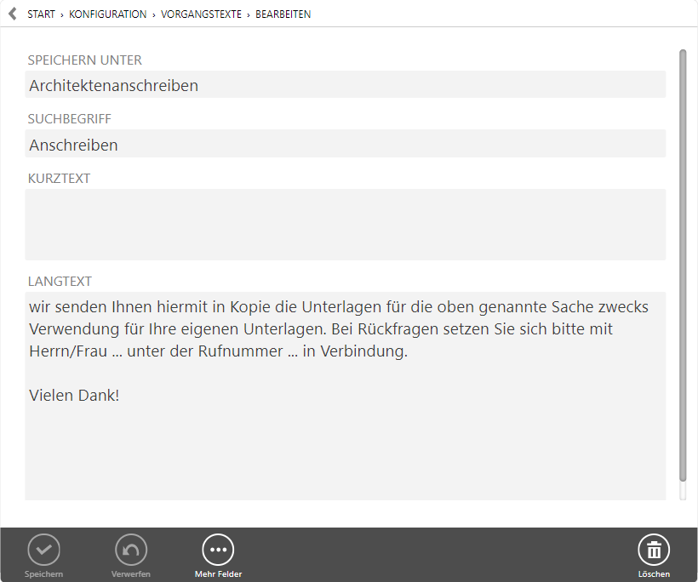Viewport: 698px width, 582px height.
Task: Go to START in breadcrumb
Action: [x=41, y=14]
